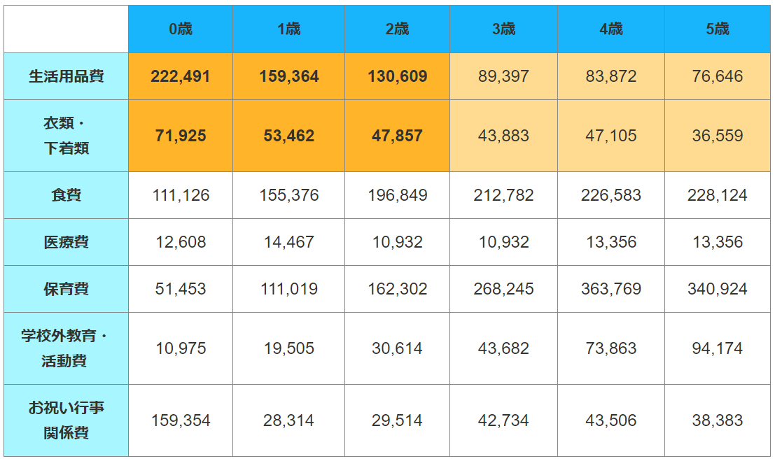Click the 学校外教育・活動費 row header
This screenshot has height=461, width=775.
[67, 348]
